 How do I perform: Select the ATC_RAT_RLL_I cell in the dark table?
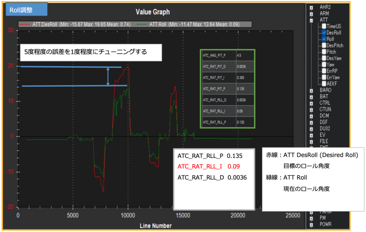(x=219, y=111)
